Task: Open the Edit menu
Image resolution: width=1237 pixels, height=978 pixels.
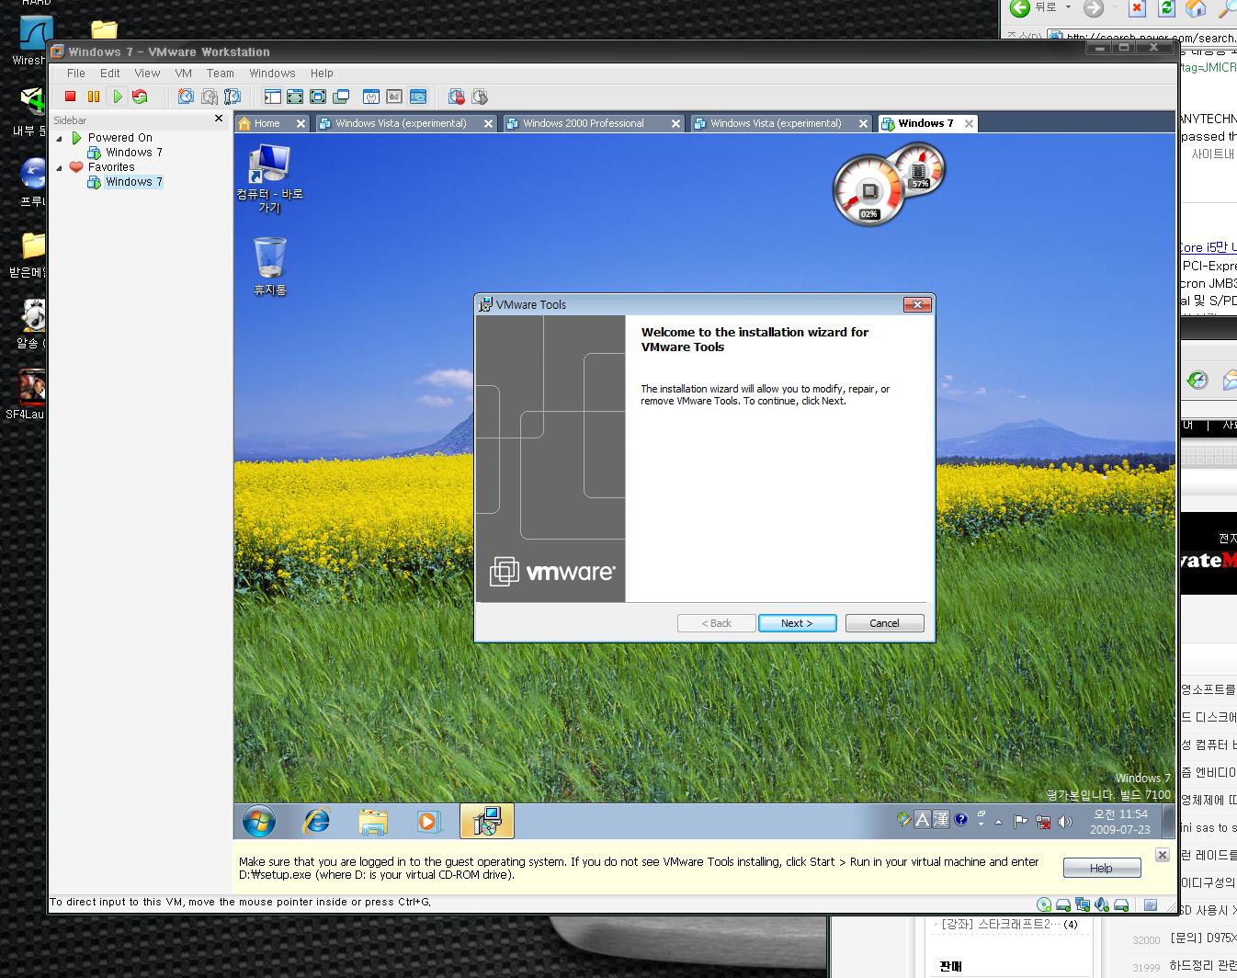Action: click(x=110, y=74)
